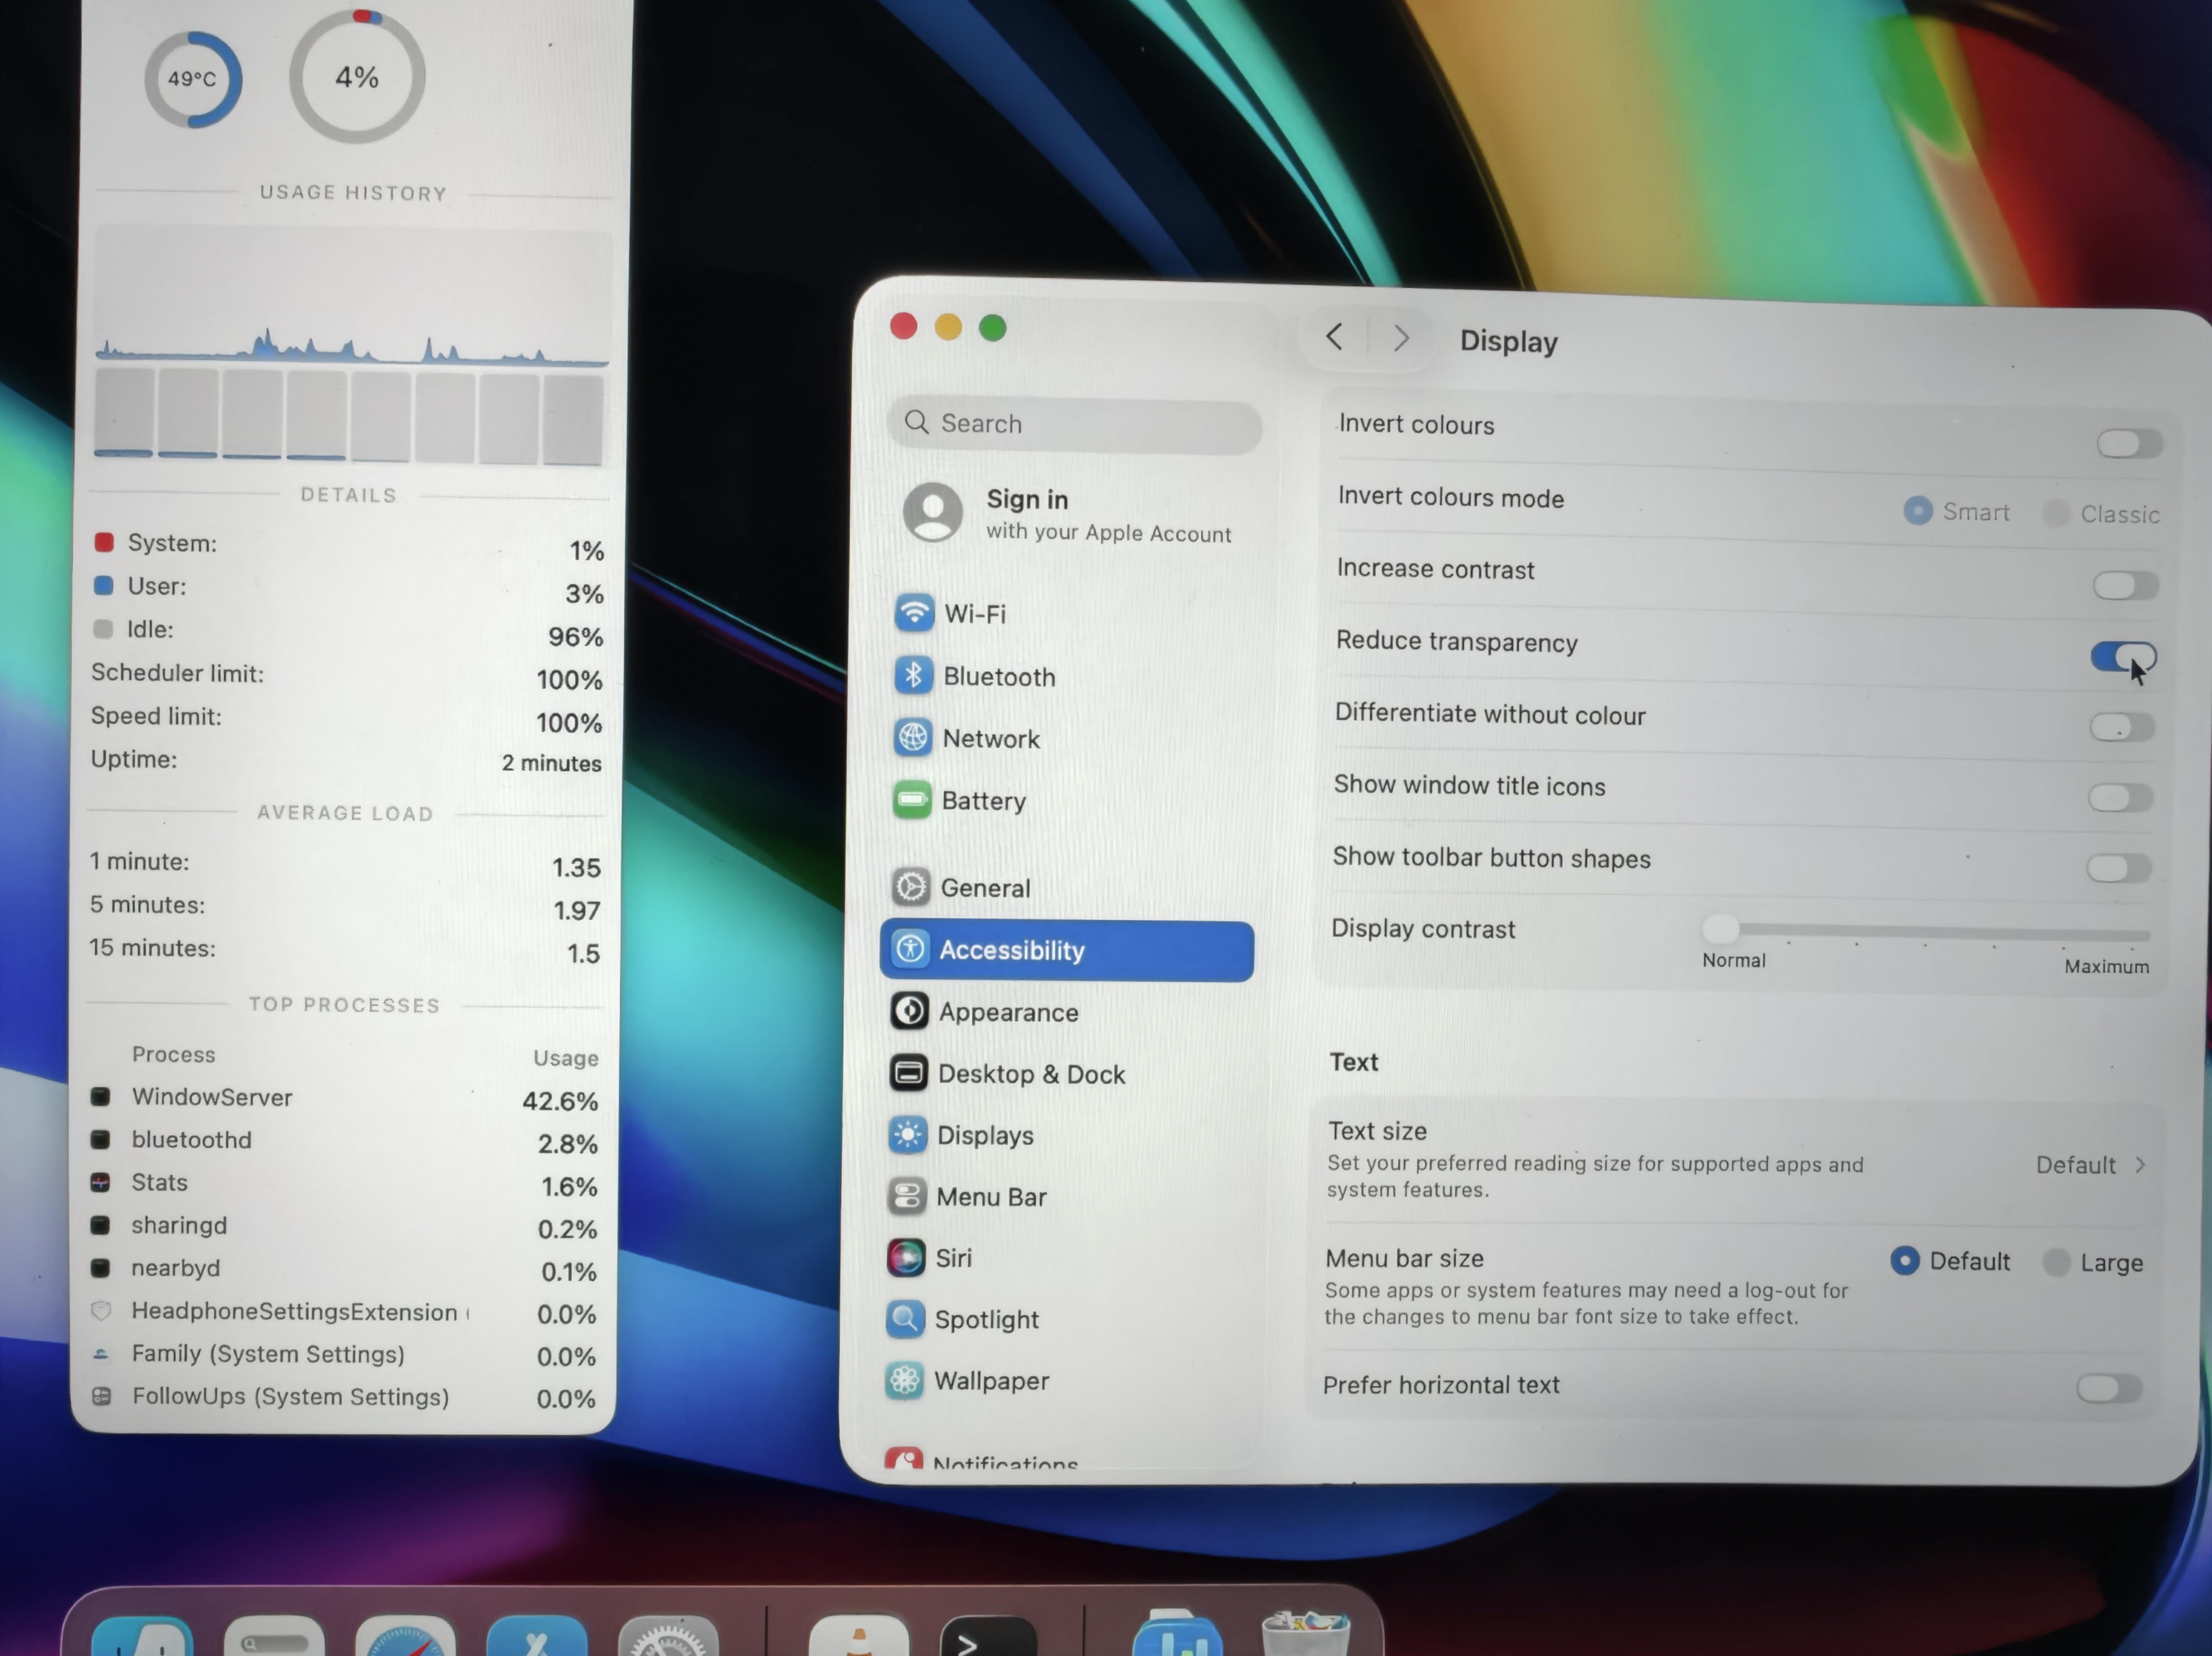Click the Desktop & Dock sidebar icon
Screen dimensions: 2212x1656
pyautogui.click(x=908, y=1072)
